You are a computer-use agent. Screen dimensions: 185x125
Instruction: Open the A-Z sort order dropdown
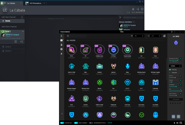pyautogui.click(x=156, y=36)
